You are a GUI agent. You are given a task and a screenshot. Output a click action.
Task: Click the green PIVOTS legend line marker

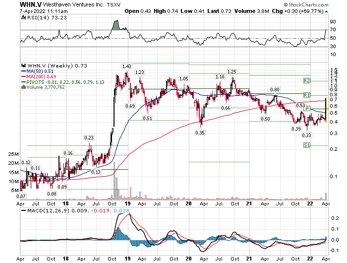coord(23,82)
